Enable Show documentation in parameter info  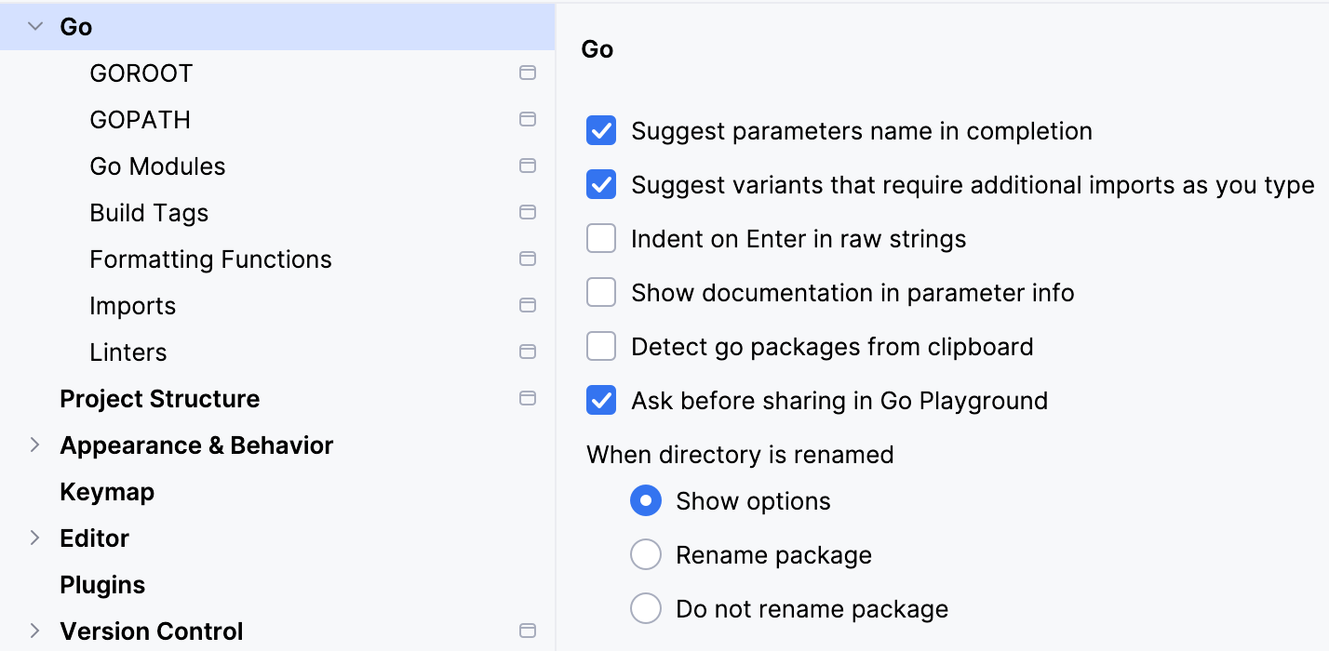(x=601, y=292)
